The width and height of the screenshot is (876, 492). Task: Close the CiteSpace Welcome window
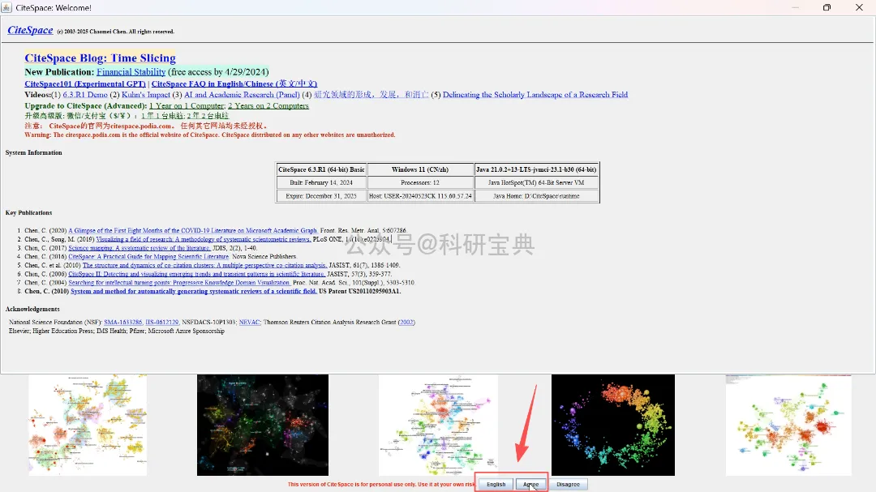859,7
